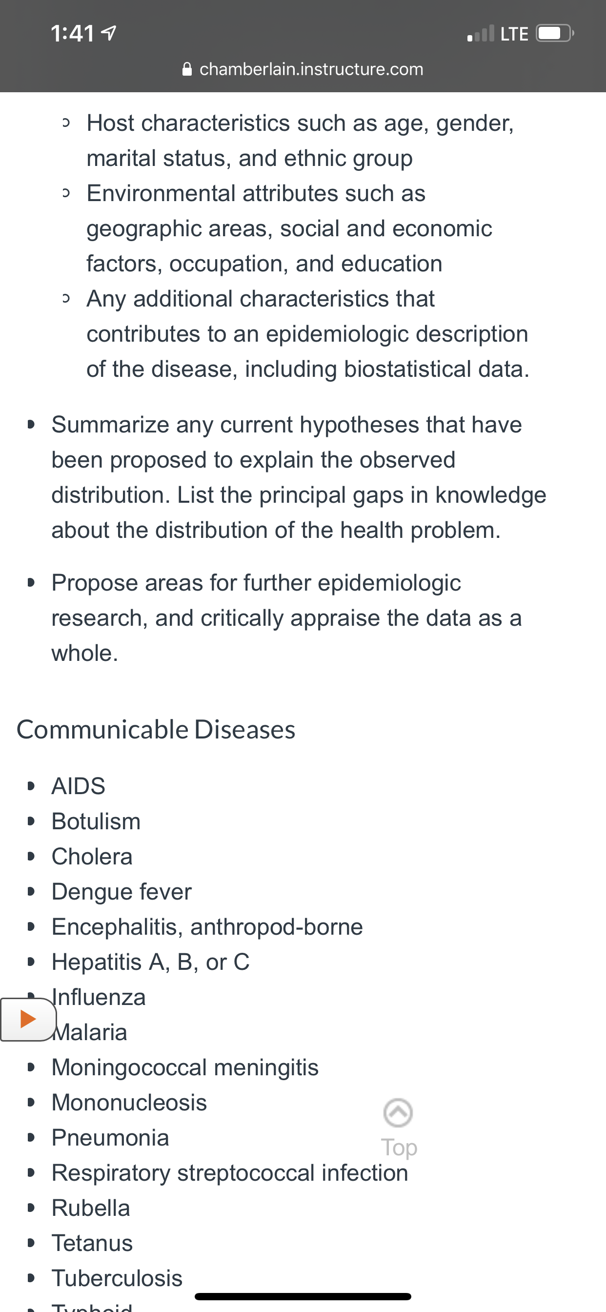The image size is (606, 1312).
Task: Tap the Botulism list item
Action: pyautogui.click(x=96, y=821)
